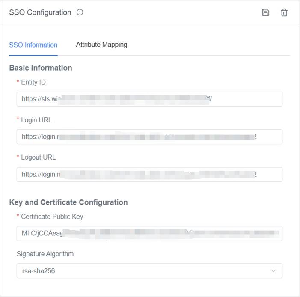Focus the Entity ID input field
The width and height of the screenshot is (300, 297).
coord(149,99)
